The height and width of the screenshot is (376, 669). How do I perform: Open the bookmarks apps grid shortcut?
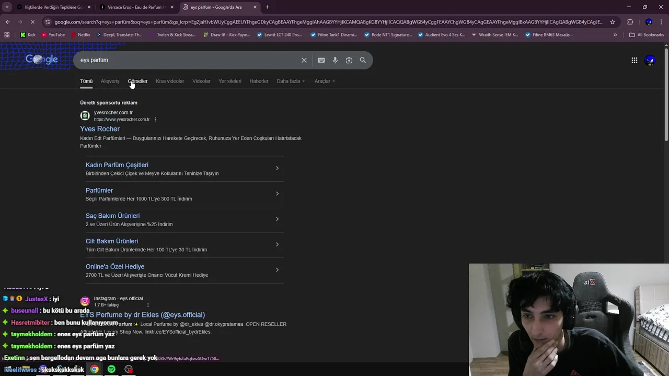point(7,35)
